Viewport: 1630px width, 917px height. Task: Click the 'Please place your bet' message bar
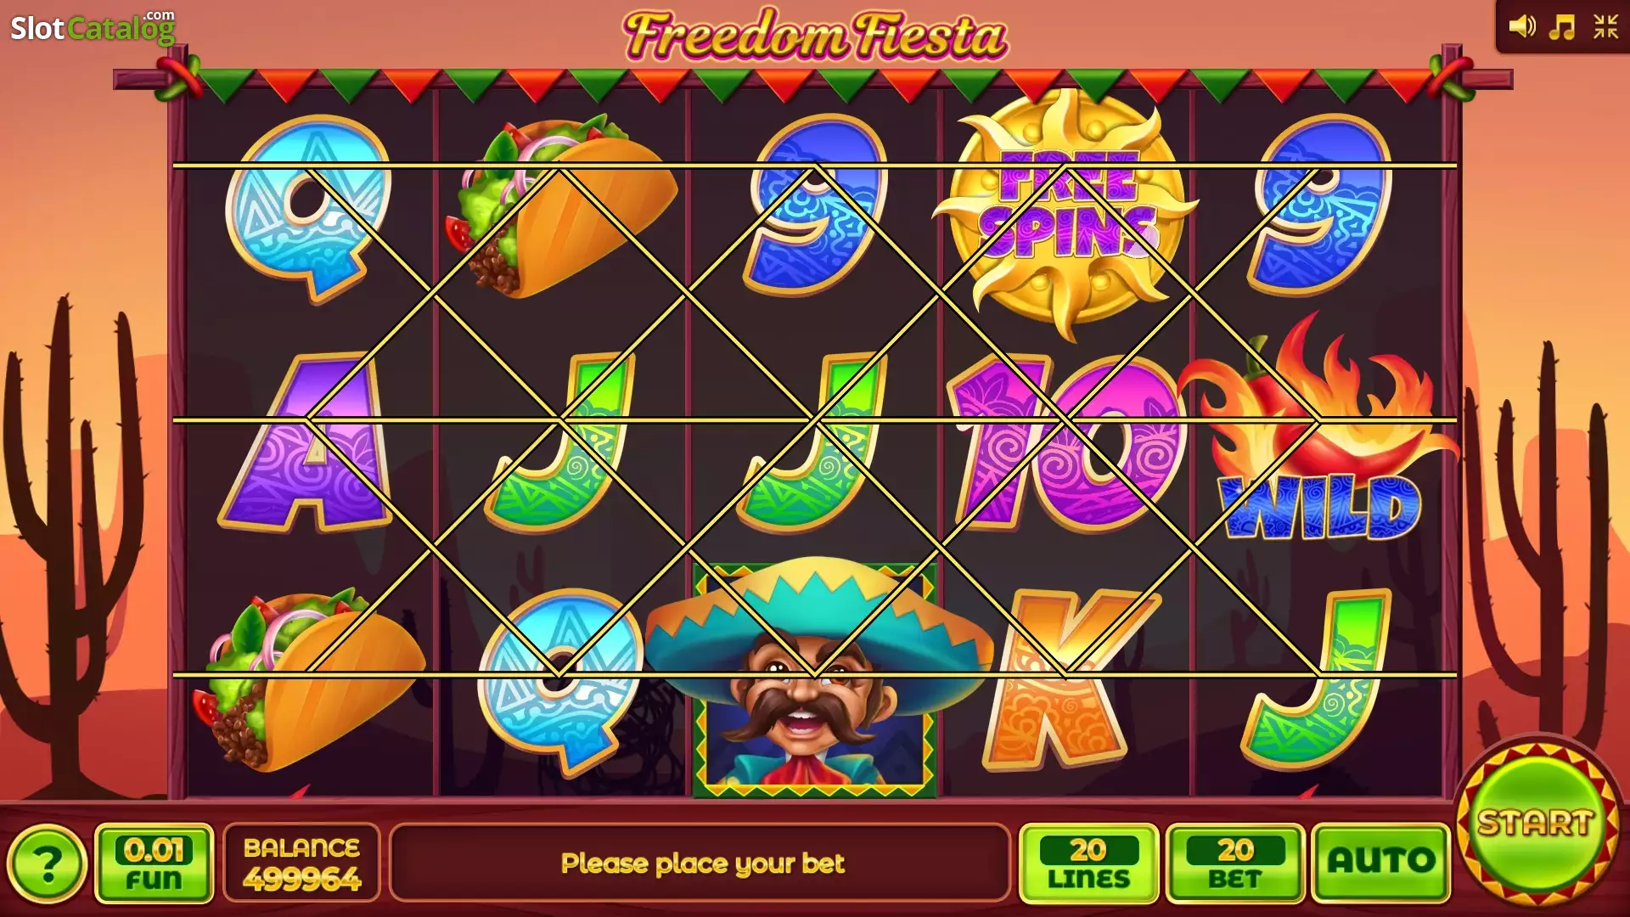701,863
